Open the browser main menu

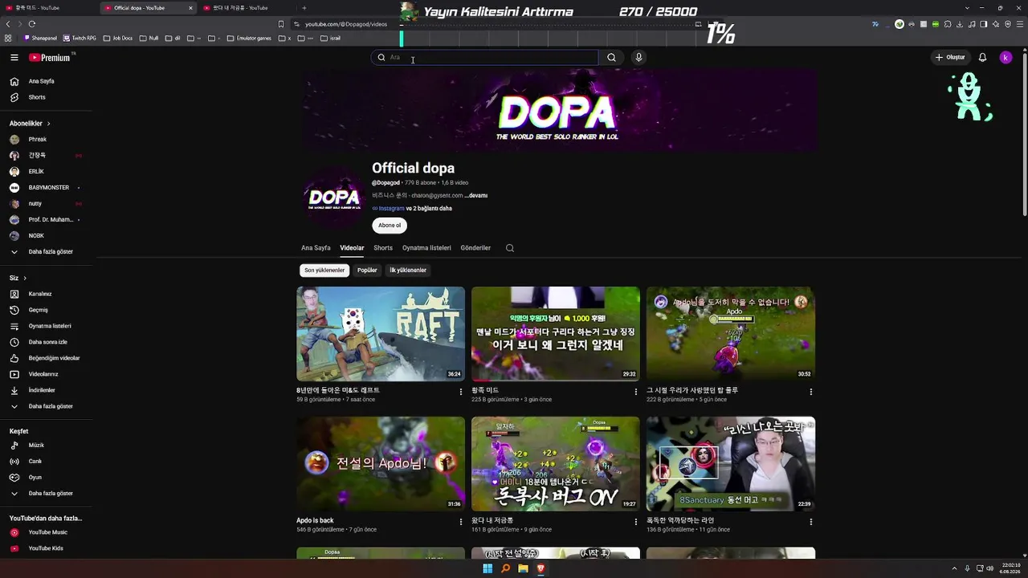click(1019, 24)
